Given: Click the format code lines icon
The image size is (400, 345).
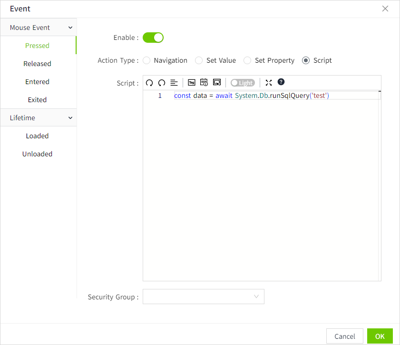Looking at the screenshot, I should coord(174,83).
